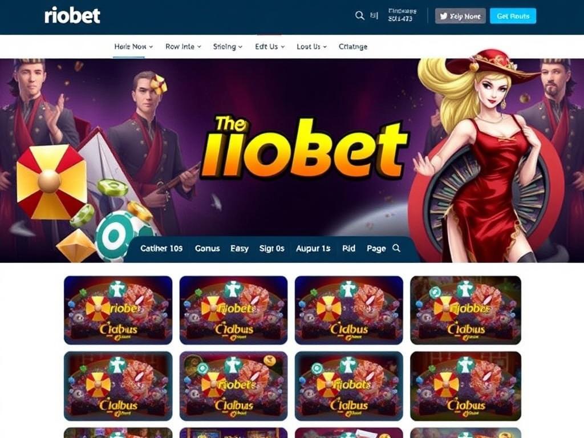Open the last game thumbnail in second row
The image size is (584, 438).
[465, 386]
